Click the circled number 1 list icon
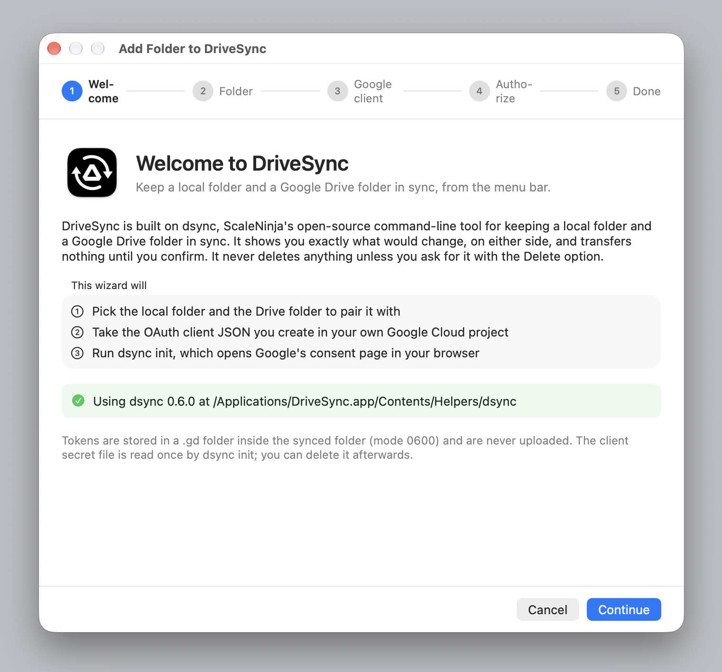The image size is (722, 672). [77, 311]
